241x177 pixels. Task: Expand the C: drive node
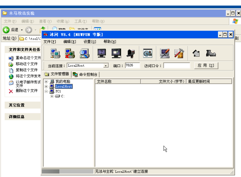tap(52, 96)
